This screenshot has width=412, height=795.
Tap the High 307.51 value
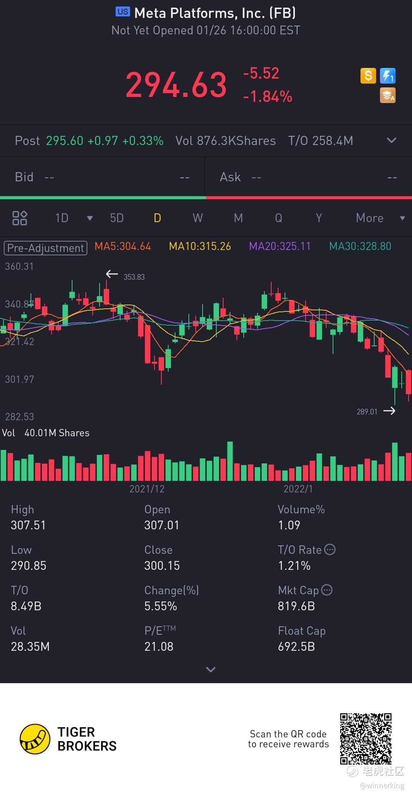[28, 525]
